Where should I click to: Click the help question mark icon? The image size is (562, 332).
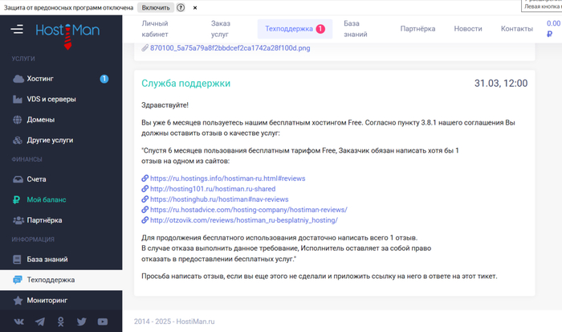pos(181,7)
